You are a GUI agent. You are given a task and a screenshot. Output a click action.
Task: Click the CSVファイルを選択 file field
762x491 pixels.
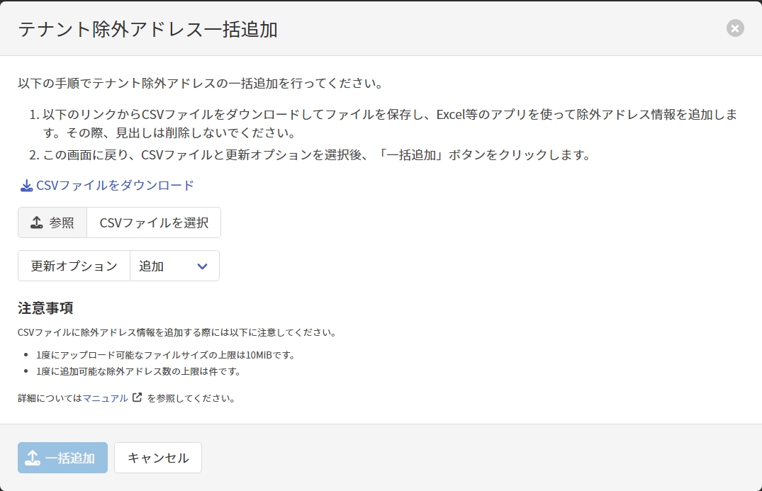154,222
